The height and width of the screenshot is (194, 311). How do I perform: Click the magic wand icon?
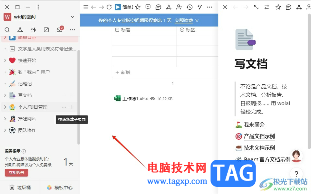[200, 7]
